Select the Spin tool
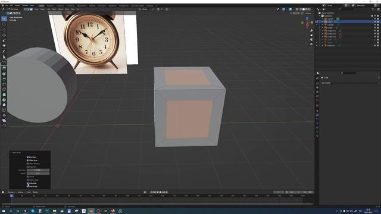The image size is (381, 214). click(x=4, y=100)
